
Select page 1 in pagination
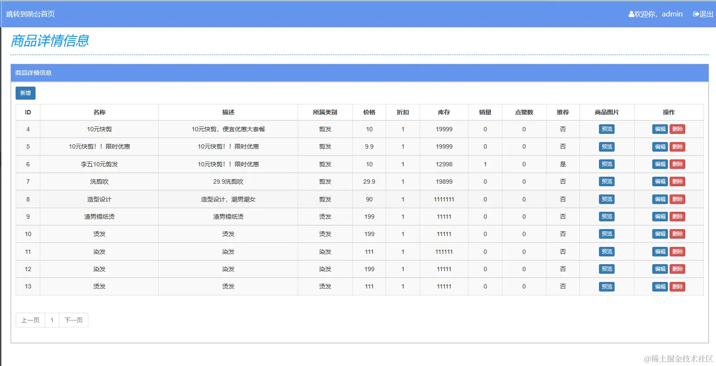[52, 320]
